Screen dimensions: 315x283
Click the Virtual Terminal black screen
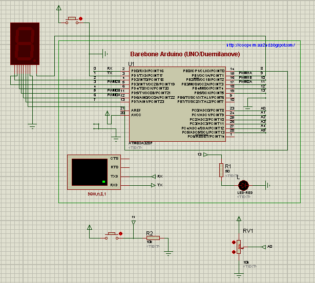coord(90,172)
